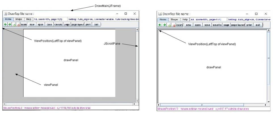
Task: Click the green plus icon in left window
Action: pyautogui.click(x=14, y=25)
